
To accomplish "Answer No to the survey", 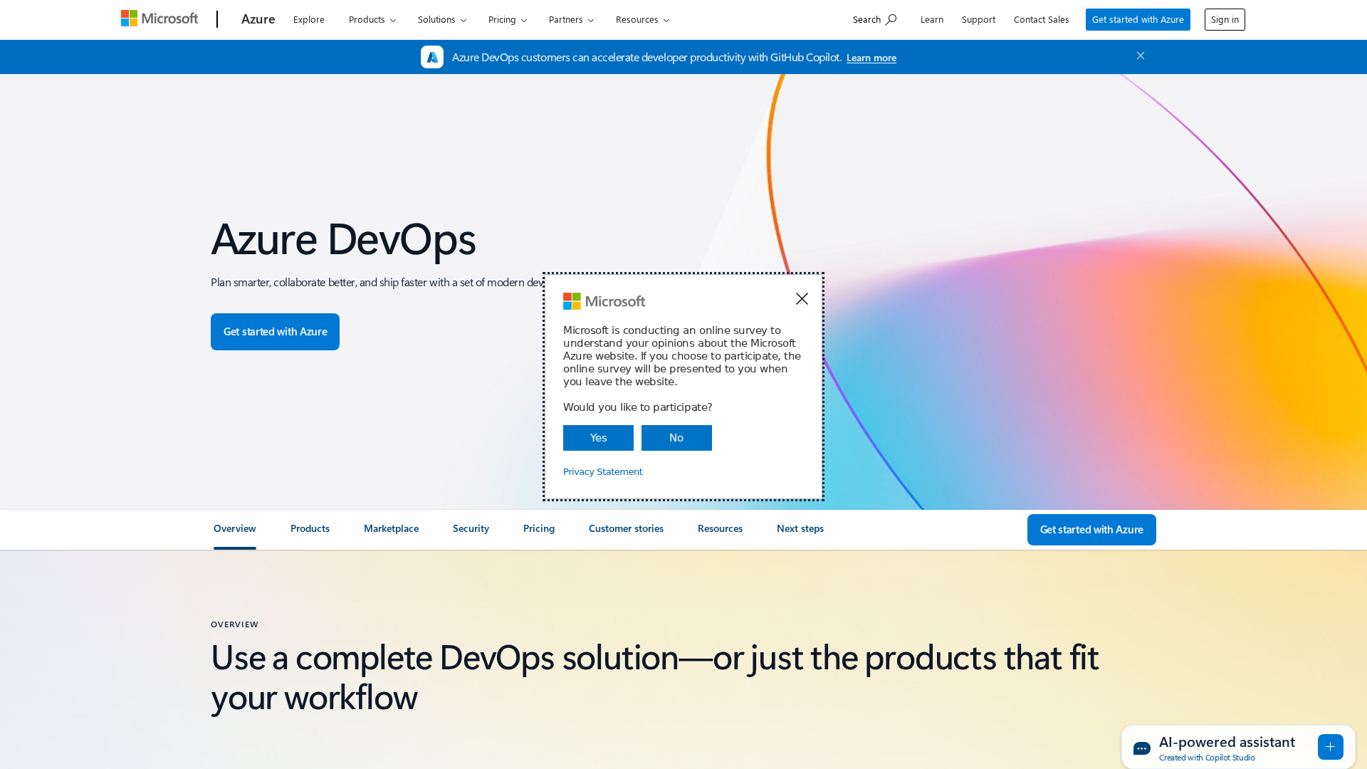I will point(676,438).
